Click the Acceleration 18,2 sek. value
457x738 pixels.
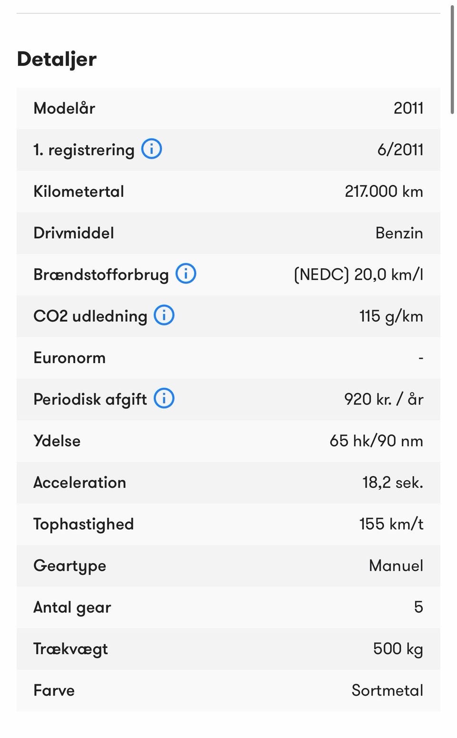point(393,483)
